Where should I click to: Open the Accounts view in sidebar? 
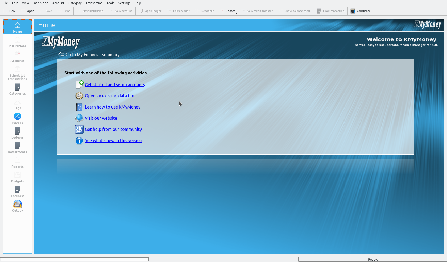point(18,57)
